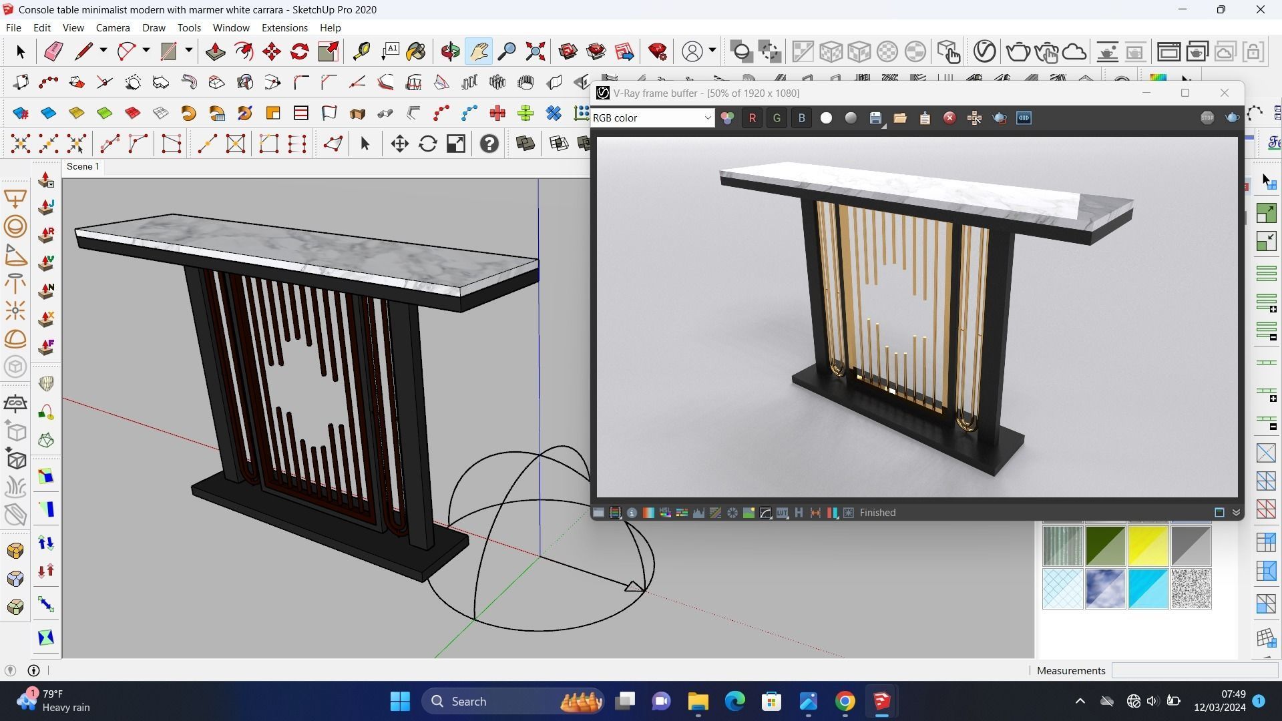1282x721 pixels.
Task: Clear image with red X in frame buffer
Action: coord(949,118)
